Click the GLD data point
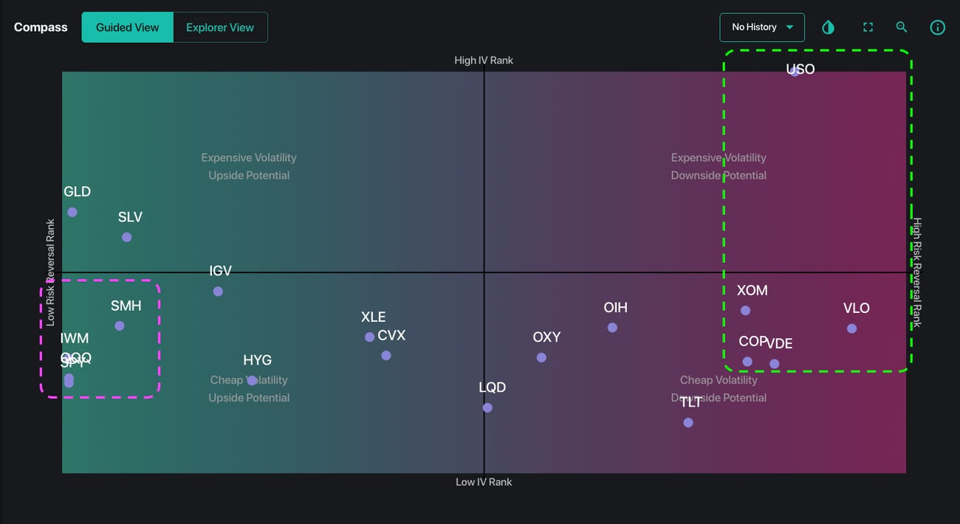 point(72,212)
